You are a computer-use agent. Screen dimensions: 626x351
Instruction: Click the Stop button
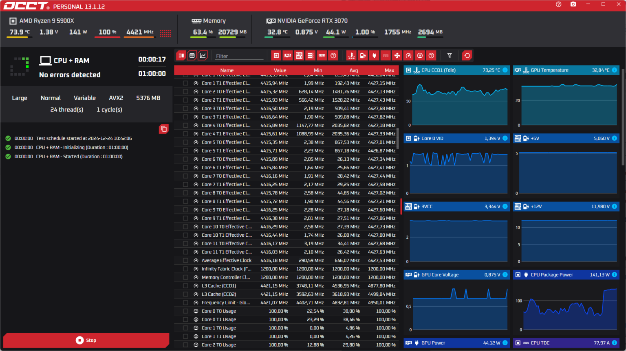point(86,340)
